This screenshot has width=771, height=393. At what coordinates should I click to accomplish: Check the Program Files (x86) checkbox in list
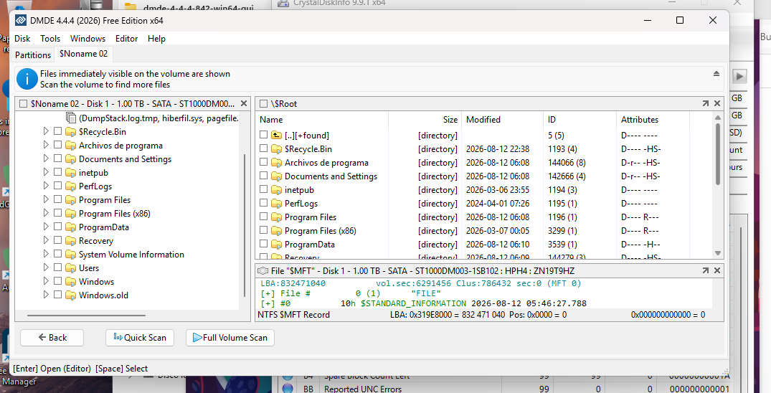263,230
